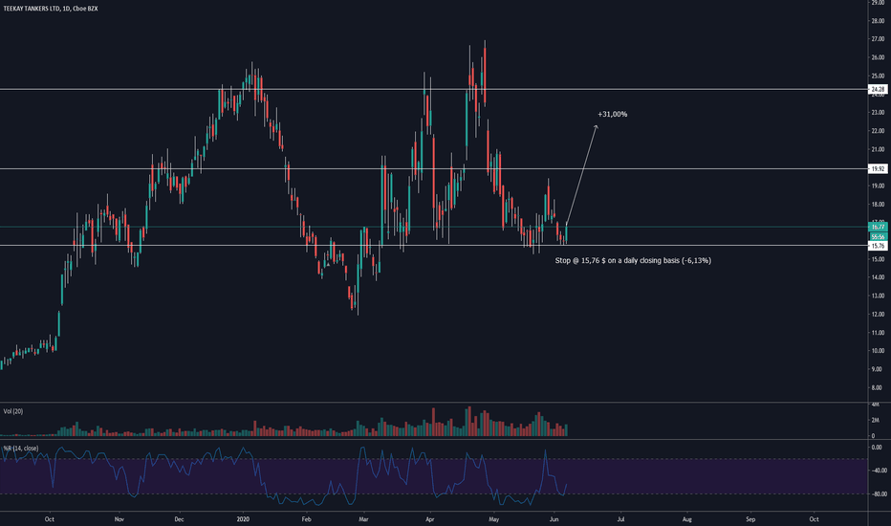Click the 22.00 price scale value
The width and height of the screenshot is (891, 526).
pos(878,131)
